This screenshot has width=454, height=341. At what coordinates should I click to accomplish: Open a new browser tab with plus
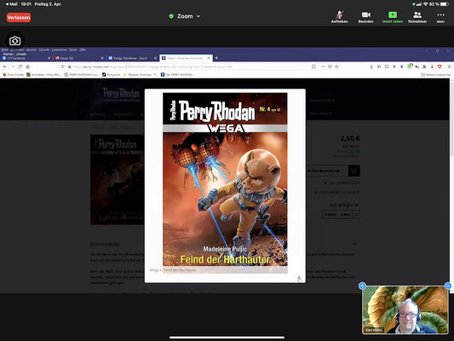[x=216, y=58]
